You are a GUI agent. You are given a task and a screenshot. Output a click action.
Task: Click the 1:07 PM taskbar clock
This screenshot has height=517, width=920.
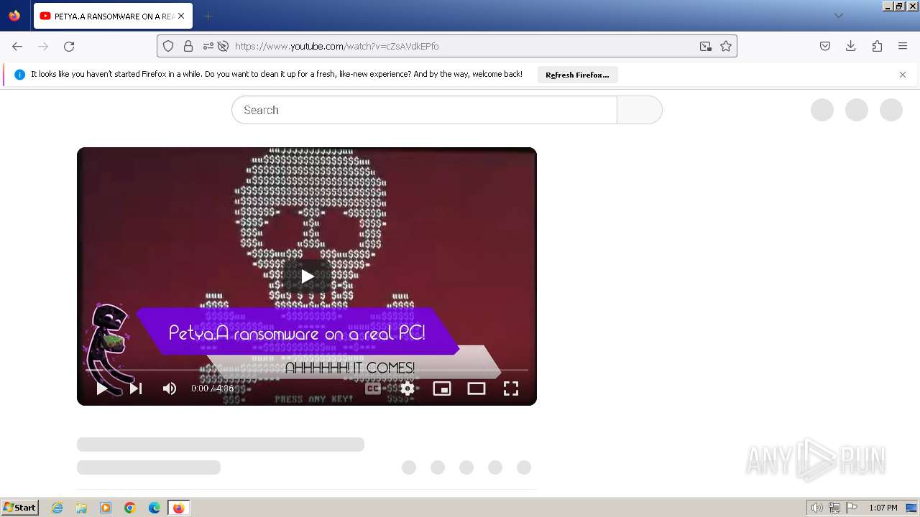(x=883, y=508)
